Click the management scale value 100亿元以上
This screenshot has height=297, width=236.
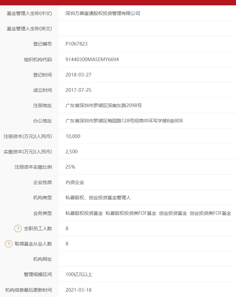point(79,274)
